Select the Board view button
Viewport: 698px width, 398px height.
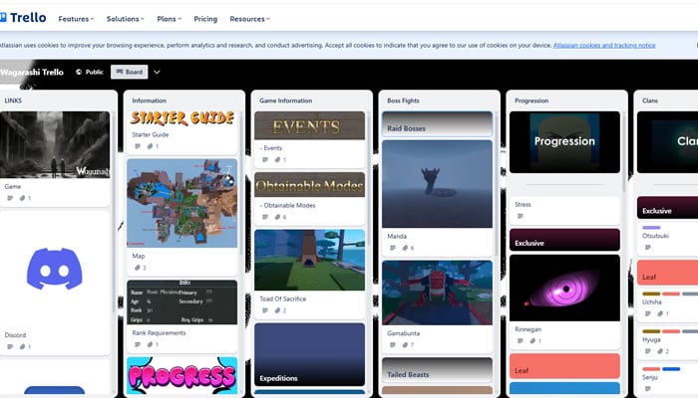(129, 72)
